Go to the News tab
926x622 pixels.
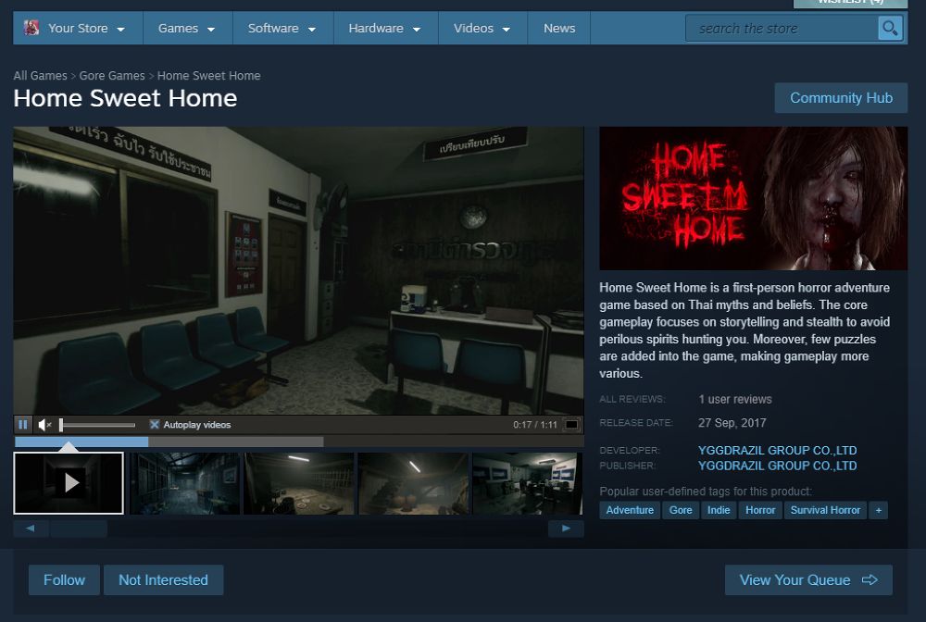click(x=559, y=28)
